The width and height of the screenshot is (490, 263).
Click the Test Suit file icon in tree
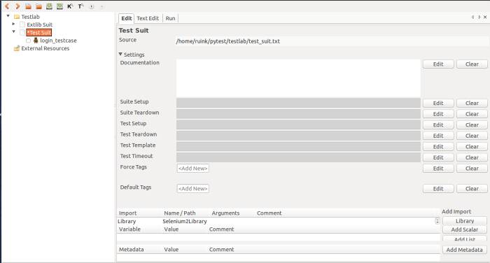tap(22, 32)
